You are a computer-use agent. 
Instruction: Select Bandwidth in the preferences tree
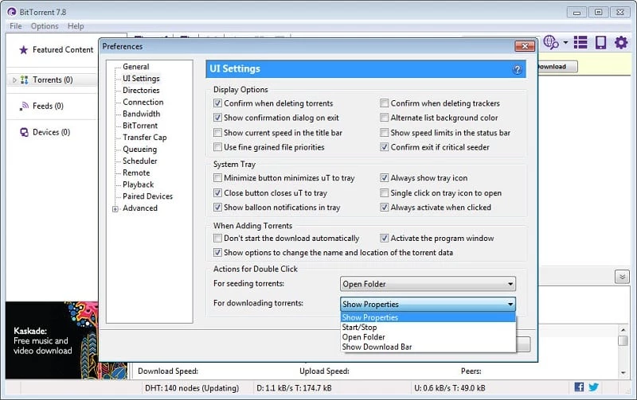pos(141,114)
